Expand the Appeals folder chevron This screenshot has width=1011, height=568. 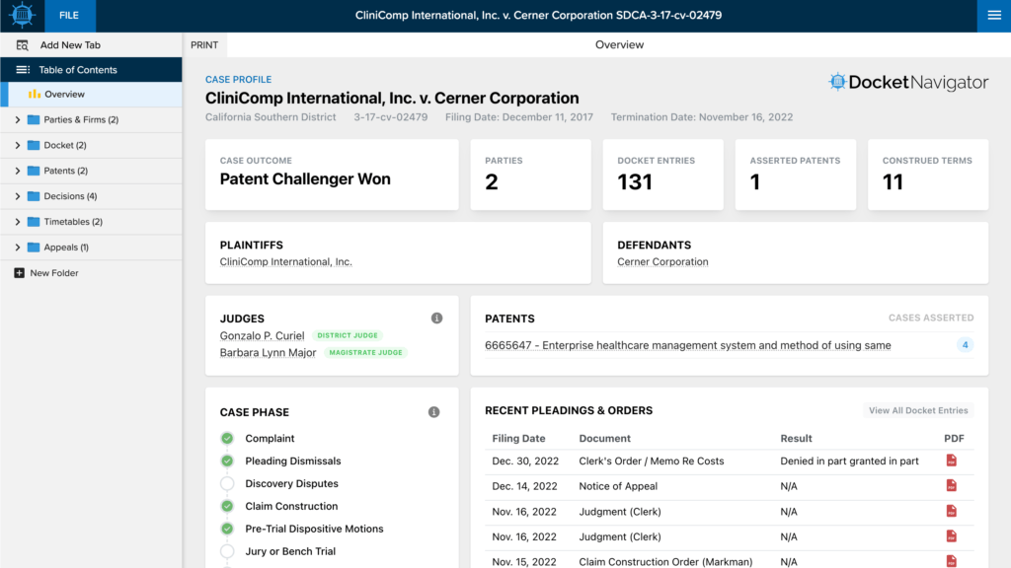tap(18, 248)
